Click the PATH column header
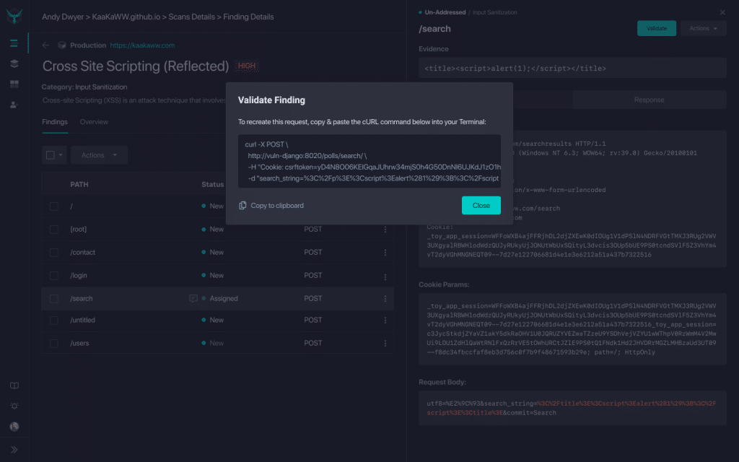 tap(79, 185)
